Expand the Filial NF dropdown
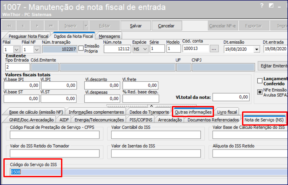The height and width of the screenshot is (185, 288). pos(37,49)
